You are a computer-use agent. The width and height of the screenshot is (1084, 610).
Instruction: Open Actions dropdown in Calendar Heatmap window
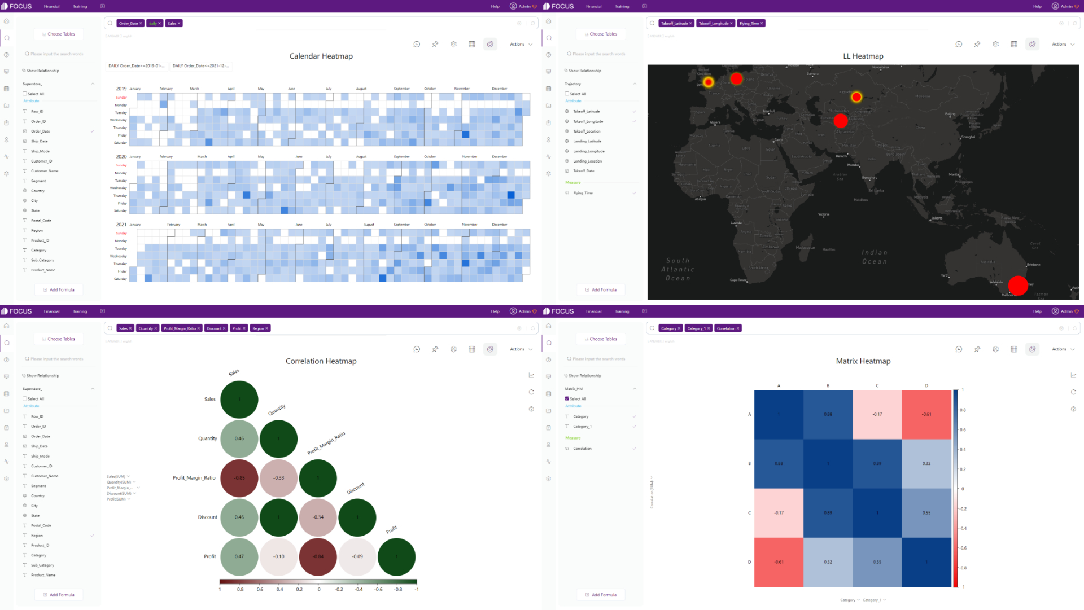click(521, 44)
